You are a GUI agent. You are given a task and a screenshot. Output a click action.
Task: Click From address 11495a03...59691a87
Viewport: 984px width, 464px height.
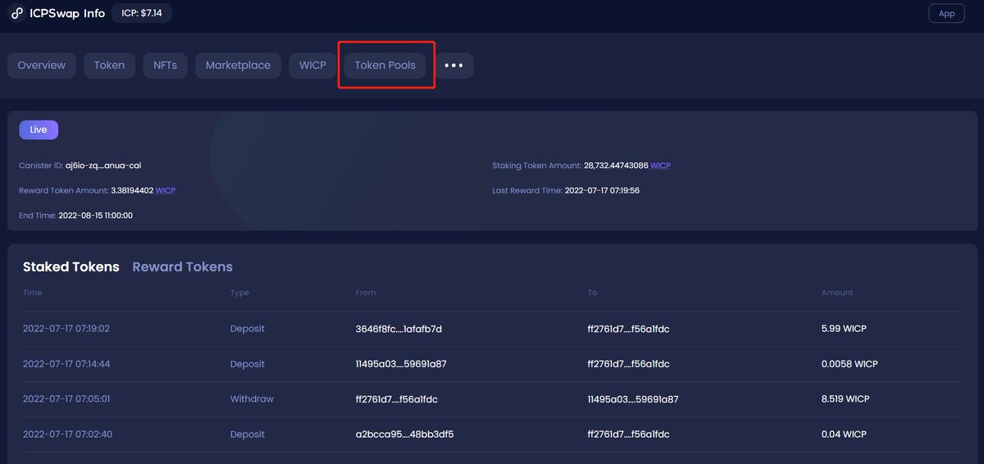(401, 364)
